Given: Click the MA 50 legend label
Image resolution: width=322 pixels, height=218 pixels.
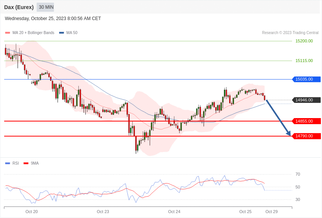Looking at the screenshot, I should pos(72,33).
